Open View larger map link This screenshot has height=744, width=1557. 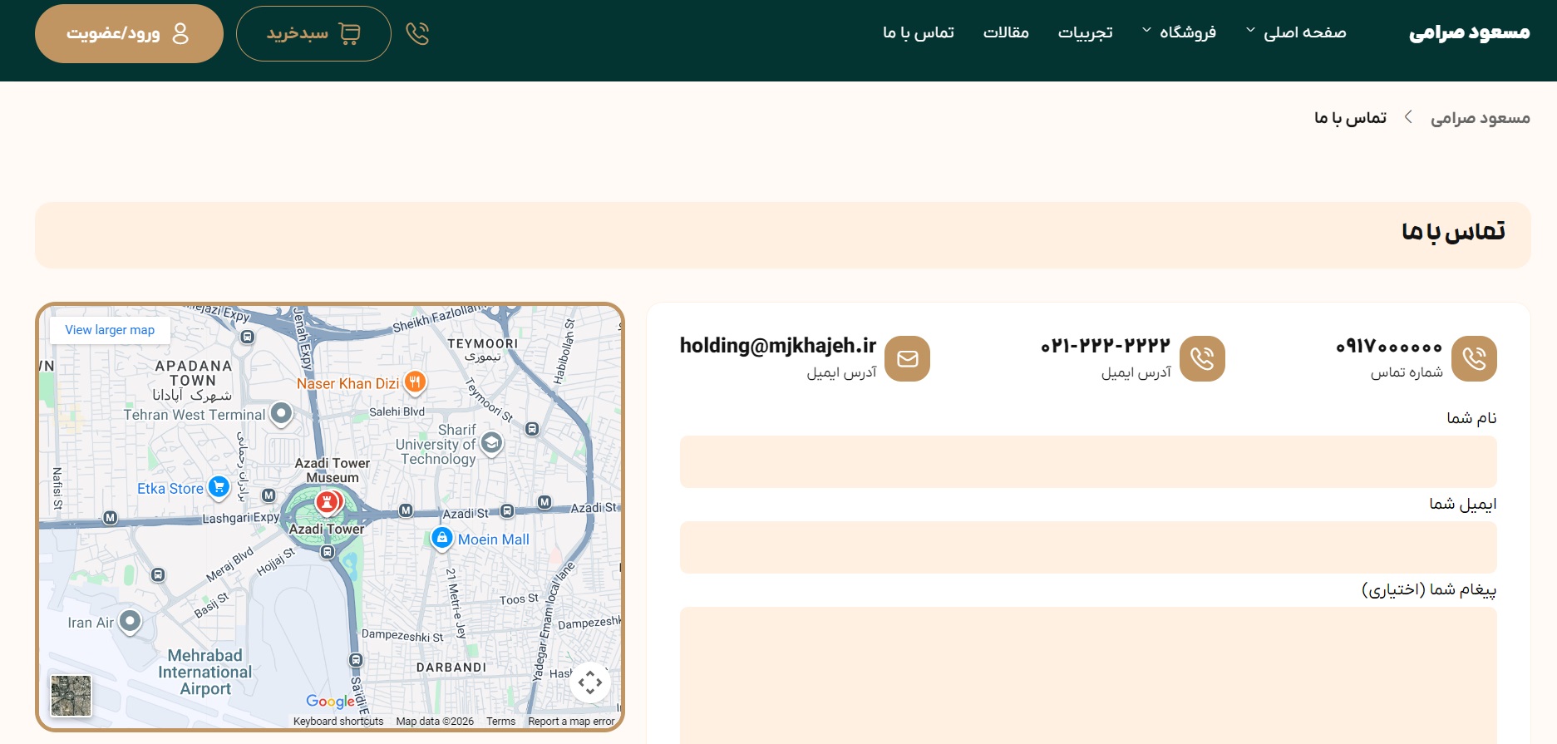110,330
